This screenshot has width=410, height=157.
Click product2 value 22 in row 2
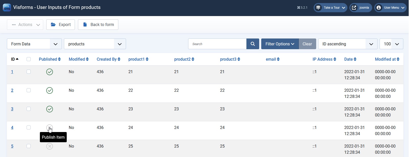click(176, 90)
